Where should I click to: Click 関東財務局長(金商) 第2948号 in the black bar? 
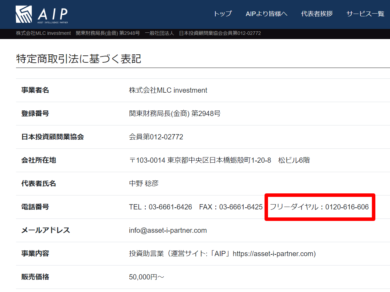(x=108, y=33)
